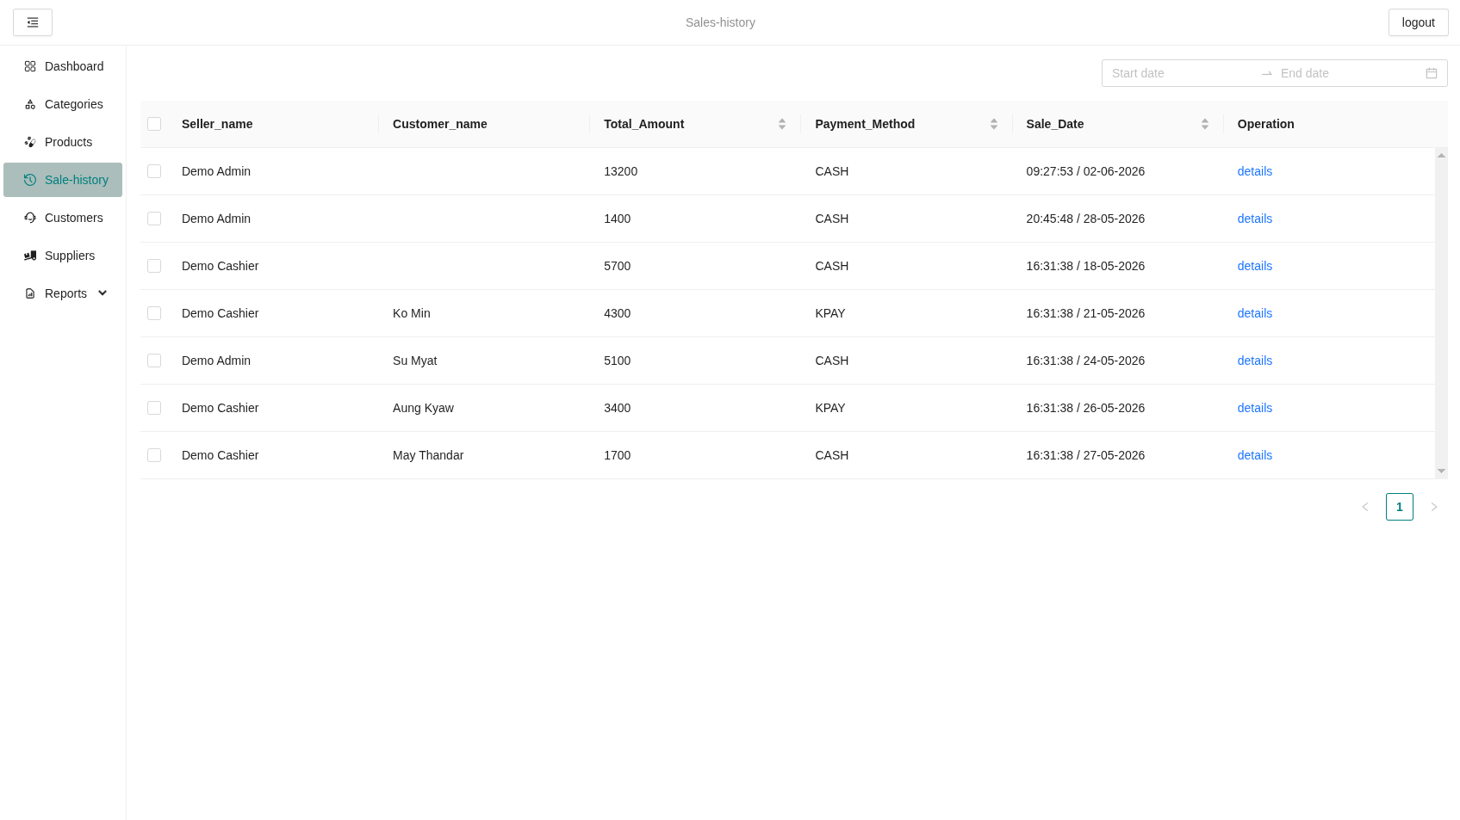Click the Customers headset icon
The width and height of the screenshot is (1460, 820).
coord(30,218)
